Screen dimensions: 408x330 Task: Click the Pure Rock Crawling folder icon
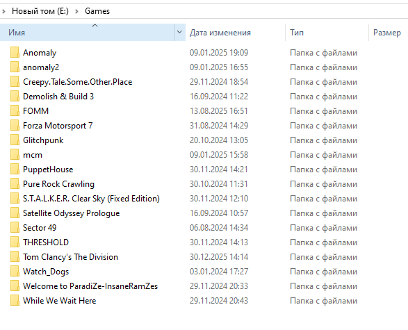15,183
